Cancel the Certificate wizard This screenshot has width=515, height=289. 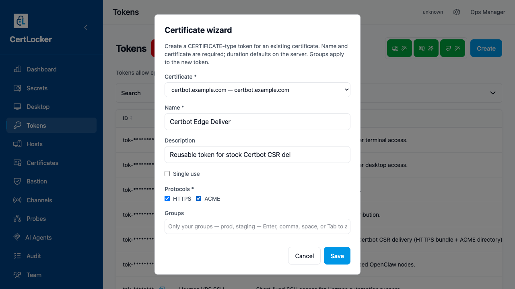[304, 256]
